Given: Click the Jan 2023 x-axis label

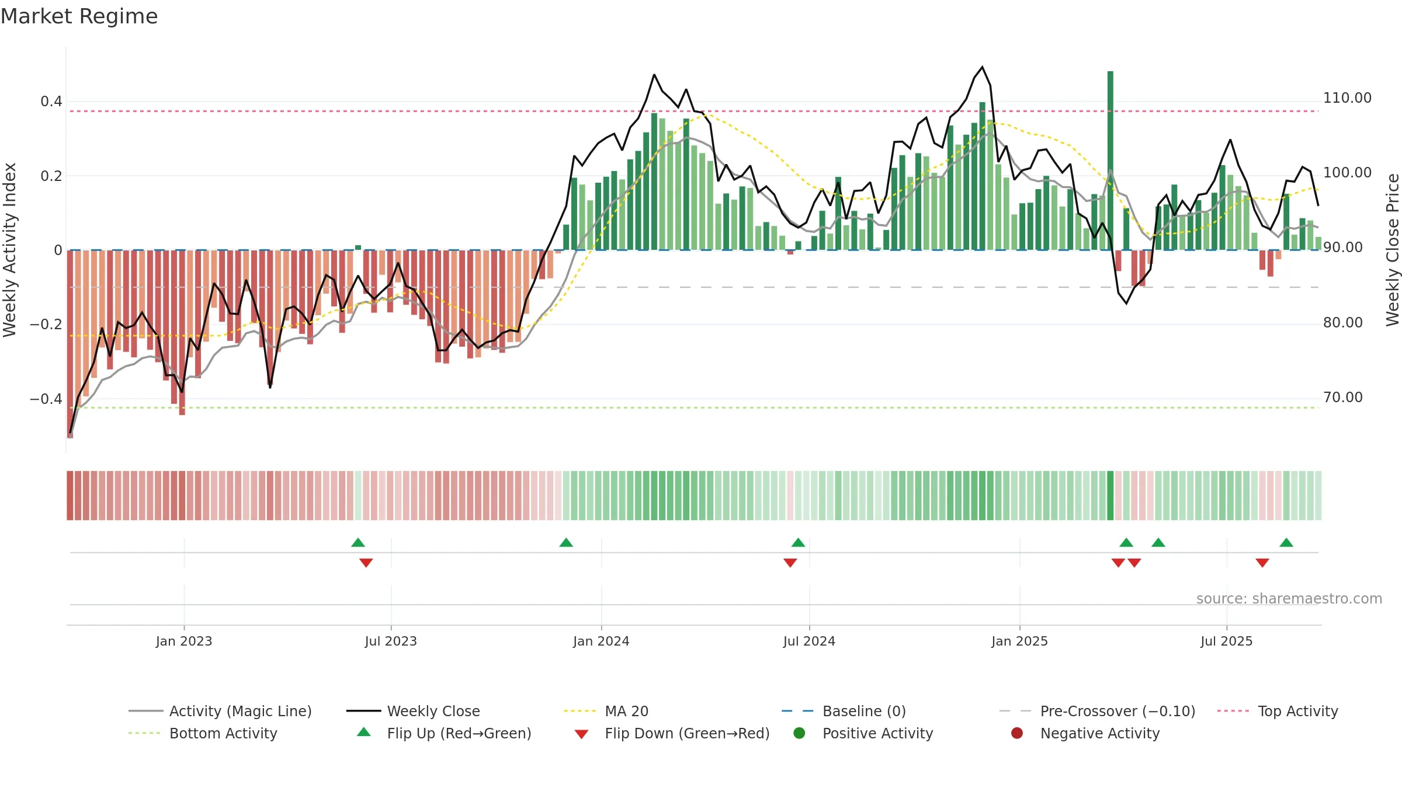Looking at the screenshot, I should tap(184, 641).
